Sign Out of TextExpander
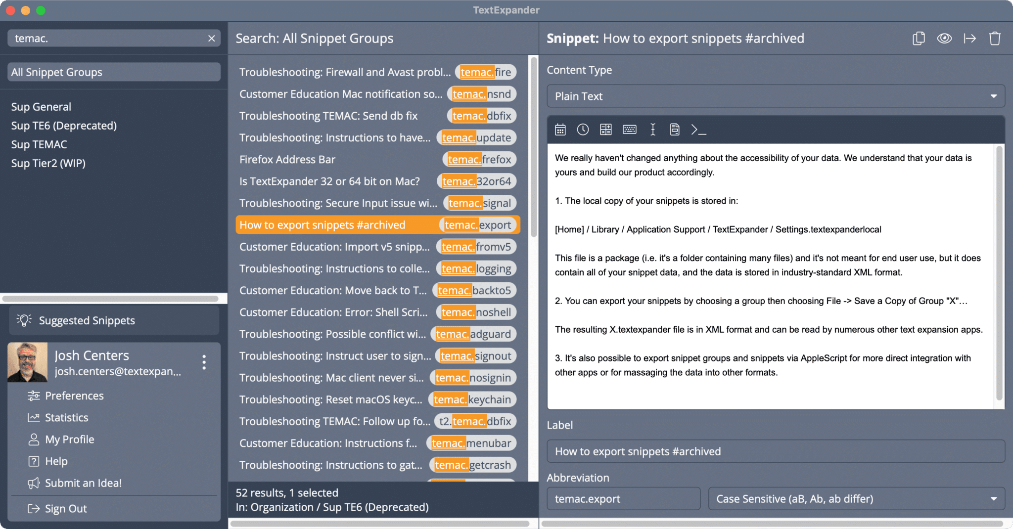This screenshot has height=529, width=1013. click(66, 508)
